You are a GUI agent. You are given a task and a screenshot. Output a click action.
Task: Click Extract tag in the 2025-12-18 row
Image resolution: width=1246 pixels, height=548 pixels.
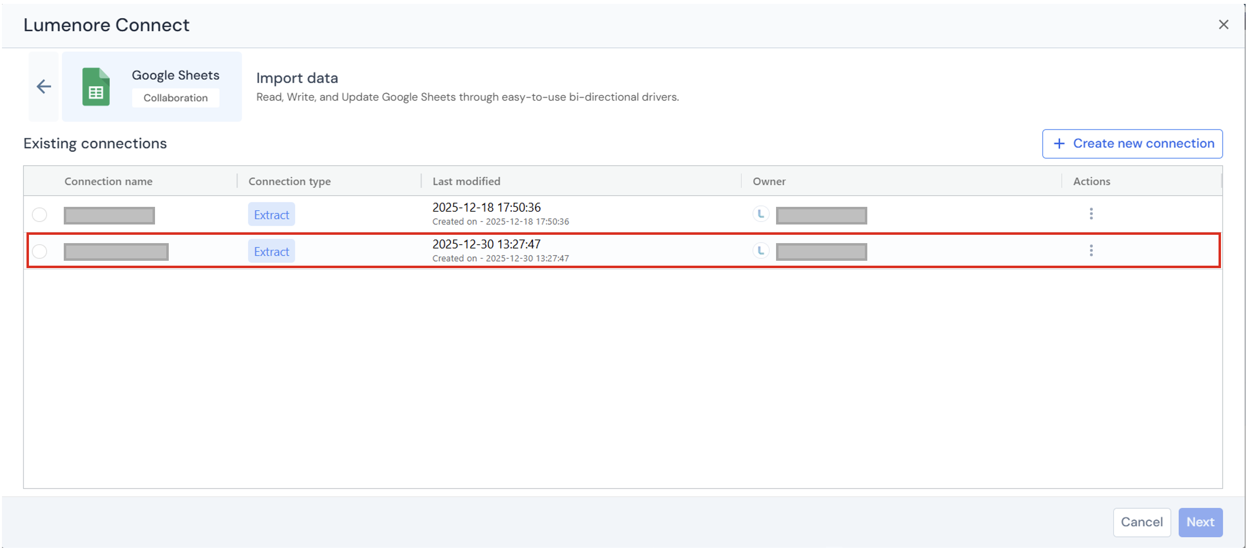271,215
